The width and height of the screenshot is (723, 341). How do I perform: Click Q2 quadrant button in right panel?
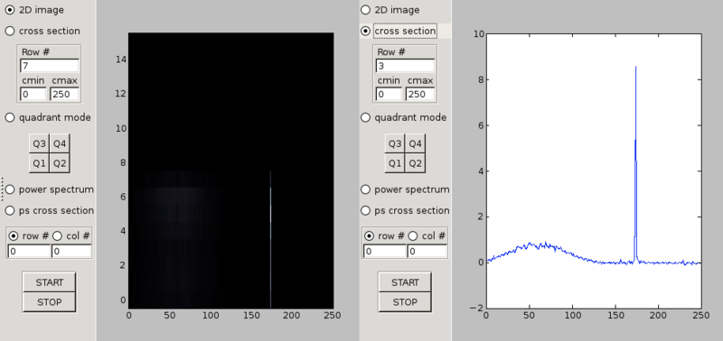415,163
